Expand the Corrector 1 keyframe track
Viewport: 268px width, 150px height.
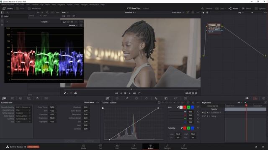[x=210, y=113]
